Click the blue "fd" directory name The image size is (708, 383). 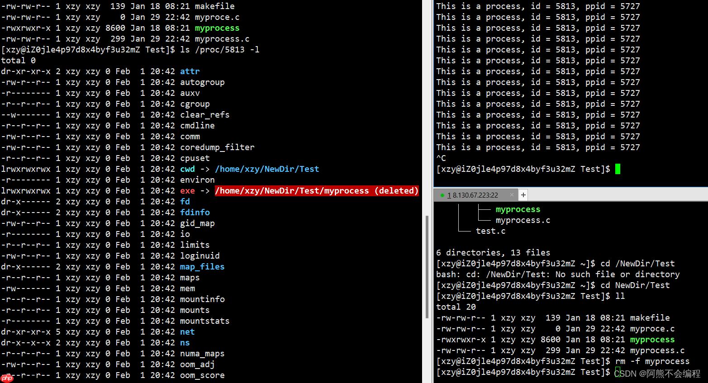185,202
